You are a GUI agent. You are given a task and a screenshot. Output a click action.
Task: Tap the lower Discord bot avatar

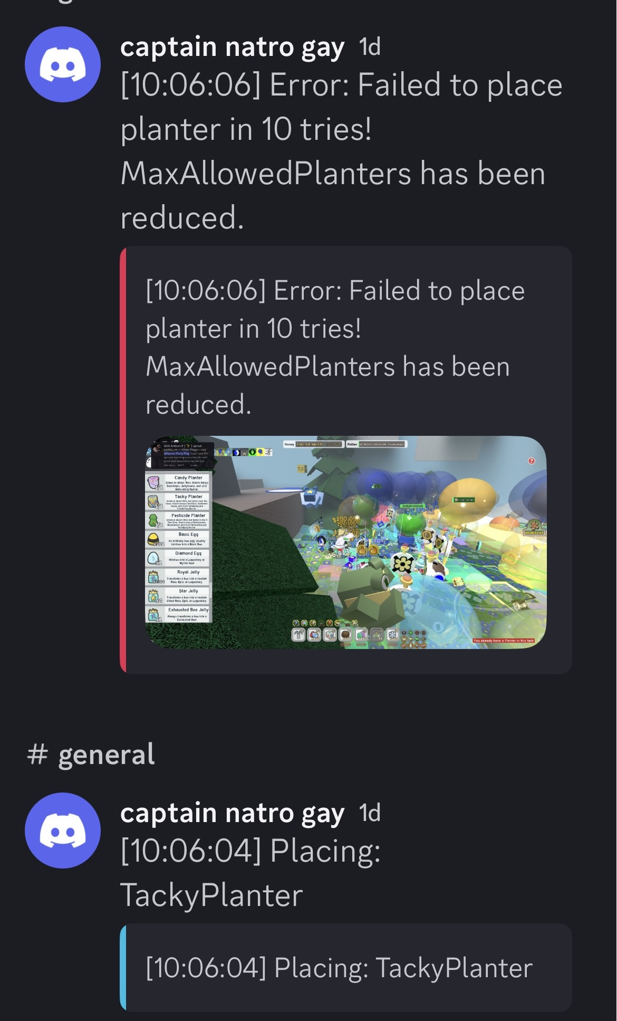tap(63, 831)
